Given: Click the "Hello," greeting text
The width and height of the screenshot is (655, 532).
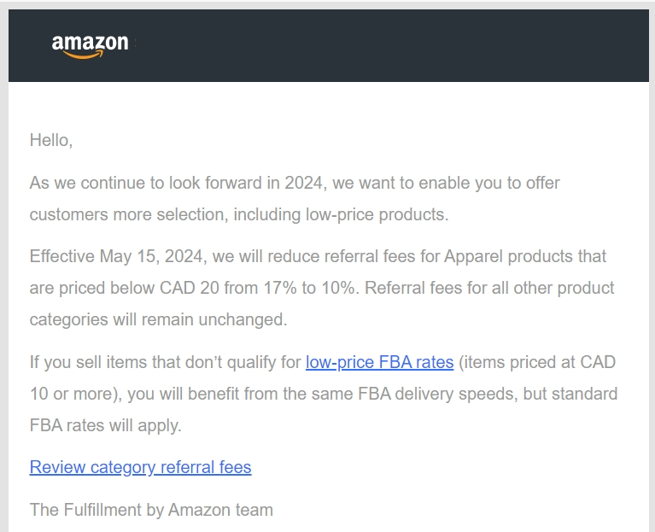Looking at the screenshot, I should pos(51,140).
